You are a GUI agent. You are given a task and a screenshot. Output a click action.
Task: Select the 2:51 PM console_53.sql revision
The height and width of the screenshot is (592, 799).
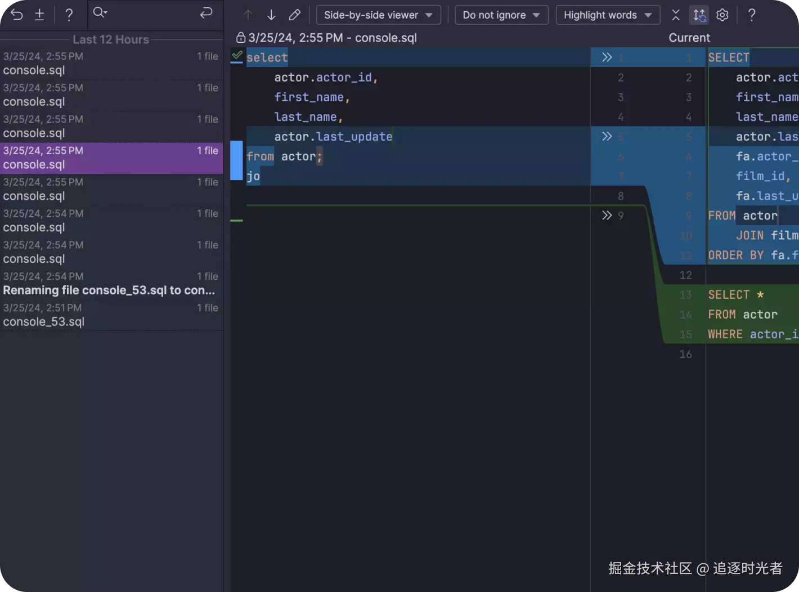point(111,316)
